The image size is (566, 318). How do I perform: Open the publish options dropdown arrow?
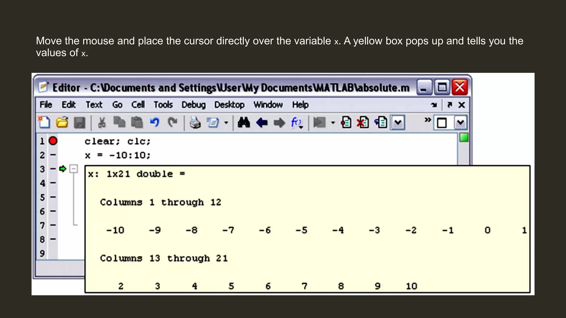(226, 123)
